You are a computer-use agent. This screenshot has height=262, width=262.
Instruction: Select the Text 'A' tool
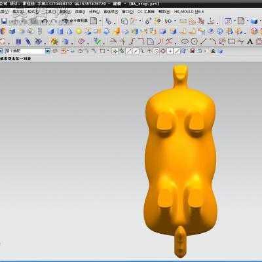(x=250, y=41)
